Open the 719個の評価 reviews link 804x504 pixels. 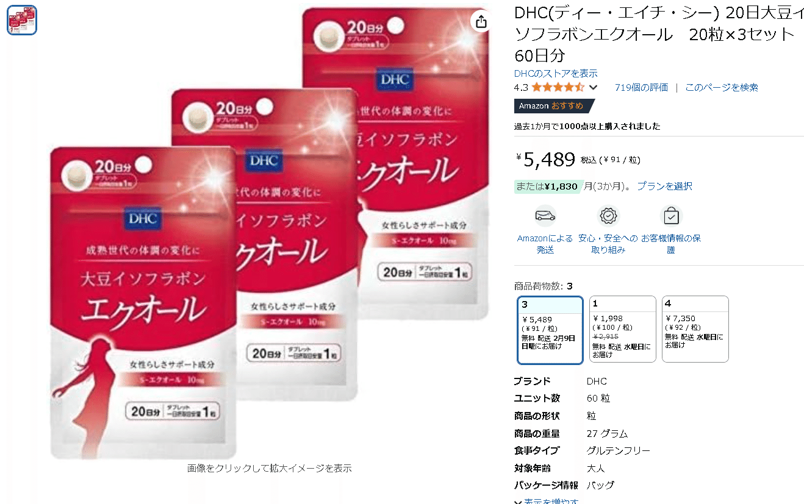pyautogui.click(x=641, y=87)
